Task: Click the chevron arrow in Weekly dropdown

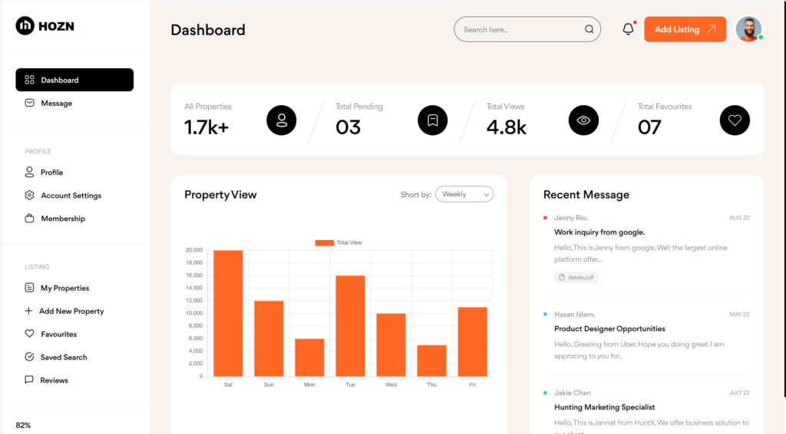Action: [x=486, y=195]
